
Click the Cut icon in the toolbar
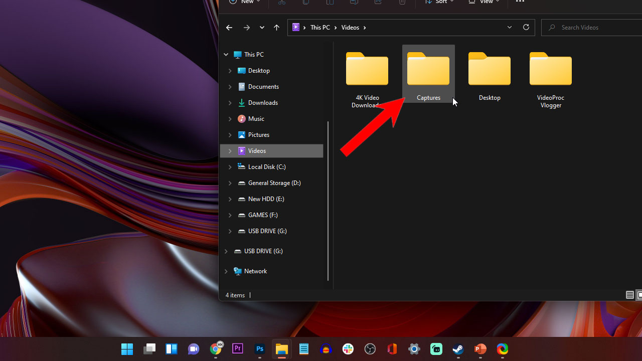pyautogui.click(x=281, y=3)
